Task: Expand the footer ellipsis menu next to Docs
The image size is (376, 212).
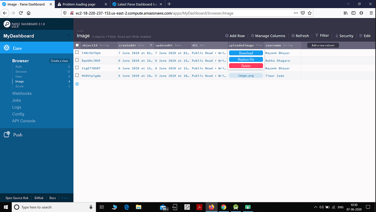Action: tap(65, 198)
